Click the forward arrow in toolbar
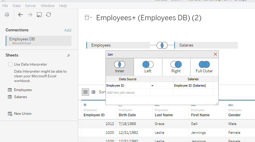Screen dimensions: 255x142 (x=30, y=15)
